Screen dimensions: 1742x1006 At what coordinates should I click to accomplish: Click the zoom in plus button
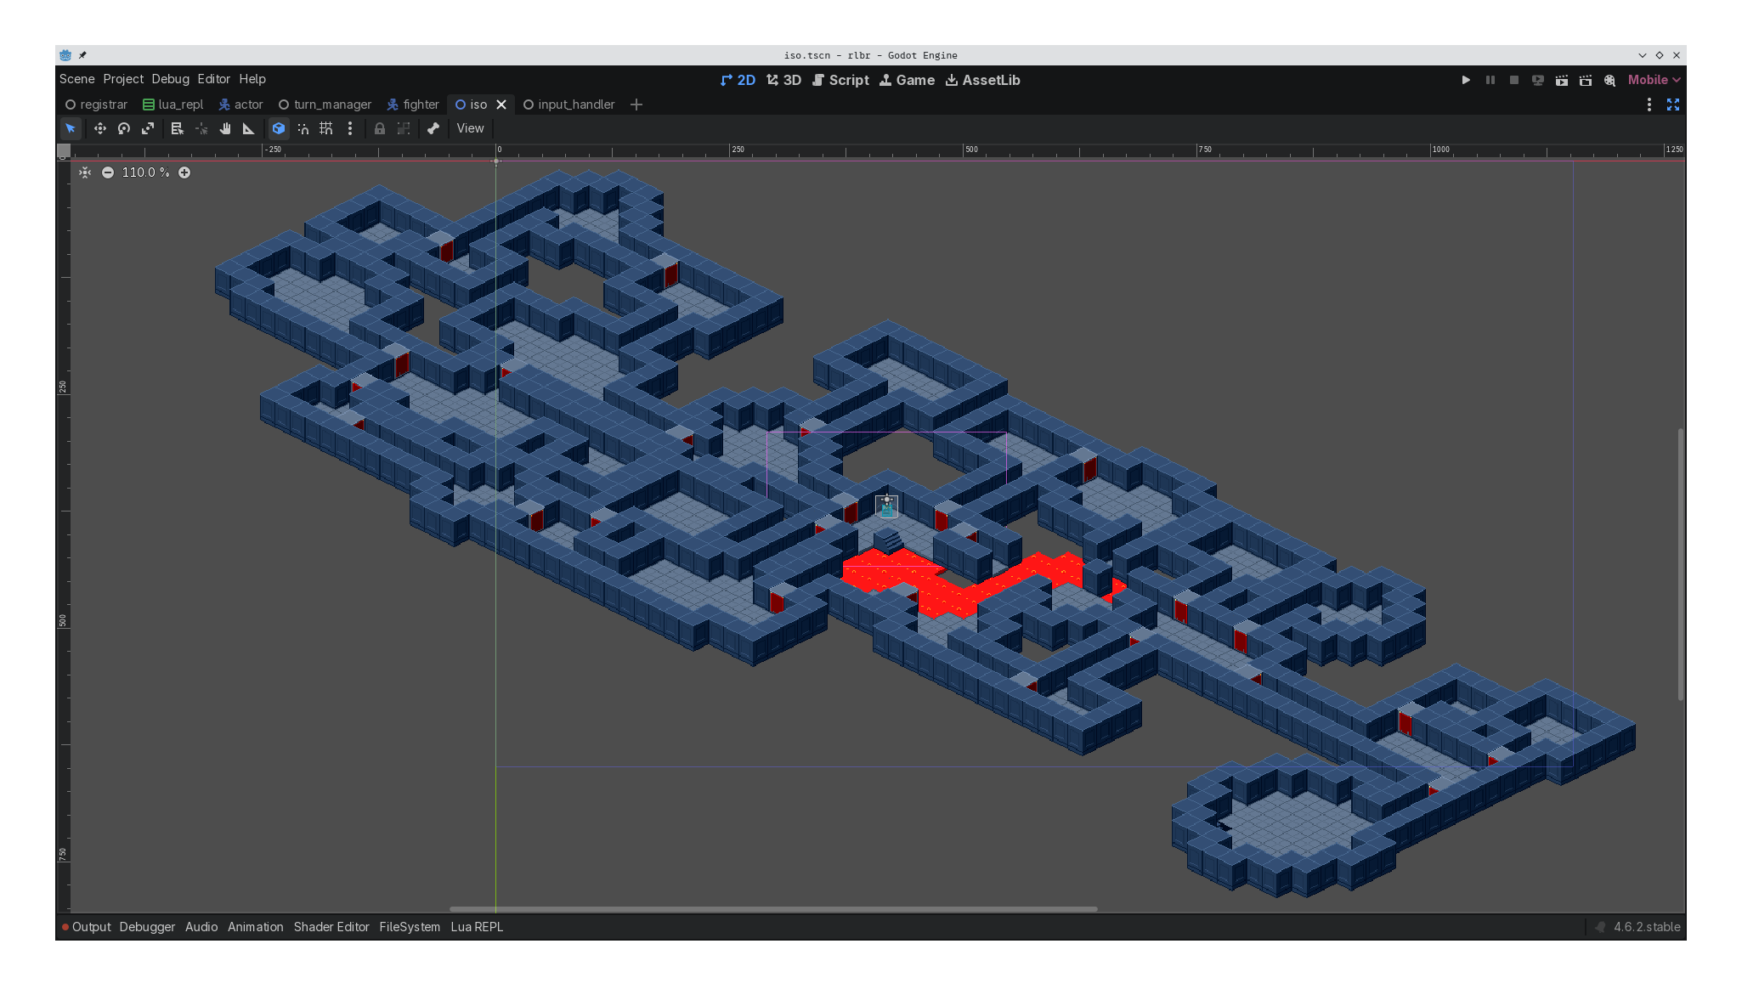tap(184, 172)
